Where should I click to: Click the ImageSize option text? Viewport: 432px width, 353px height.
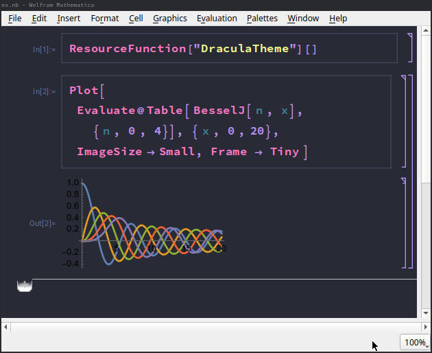[x=110, y=152]
